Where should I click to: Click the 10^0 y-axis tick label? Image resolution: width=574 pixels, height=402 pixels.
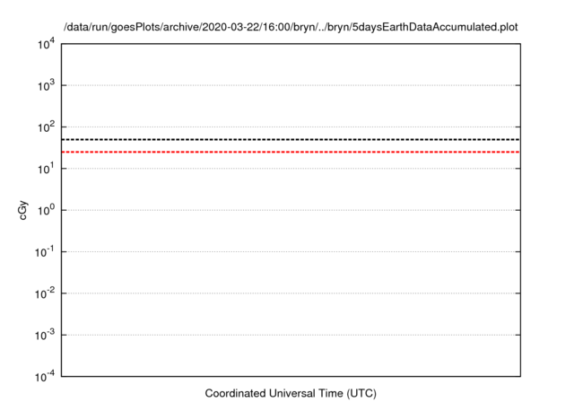[46, 210]
